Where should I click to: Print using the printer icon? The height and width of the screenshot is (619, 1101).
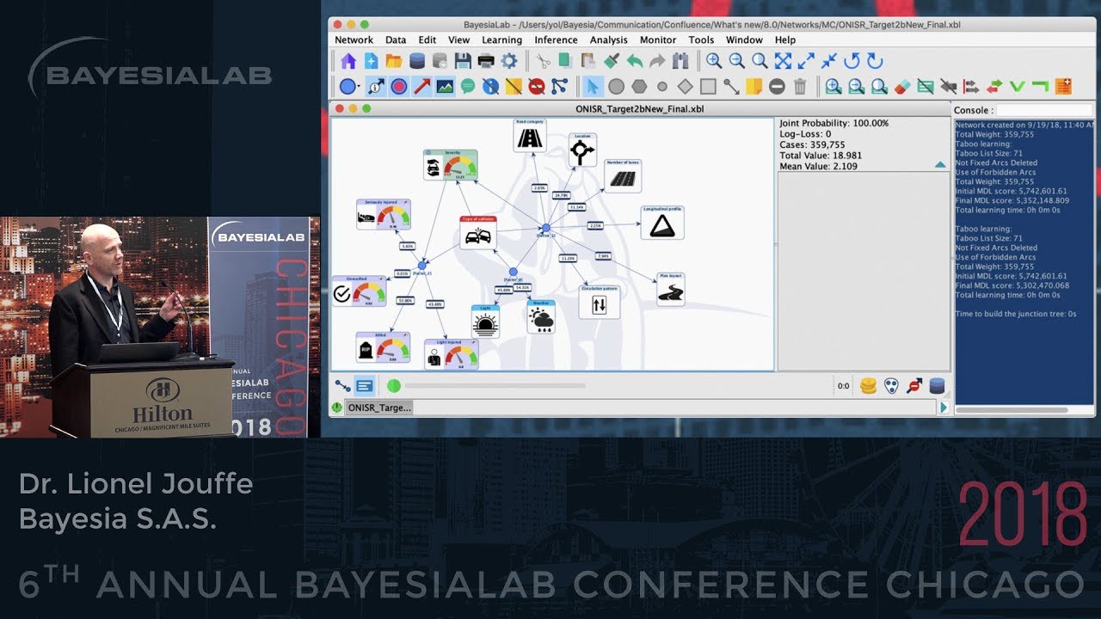486,61
